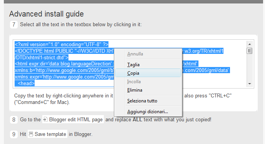
Task: Click the scrollbar down arrow in the textbox
Action: [x=250, y=84]
